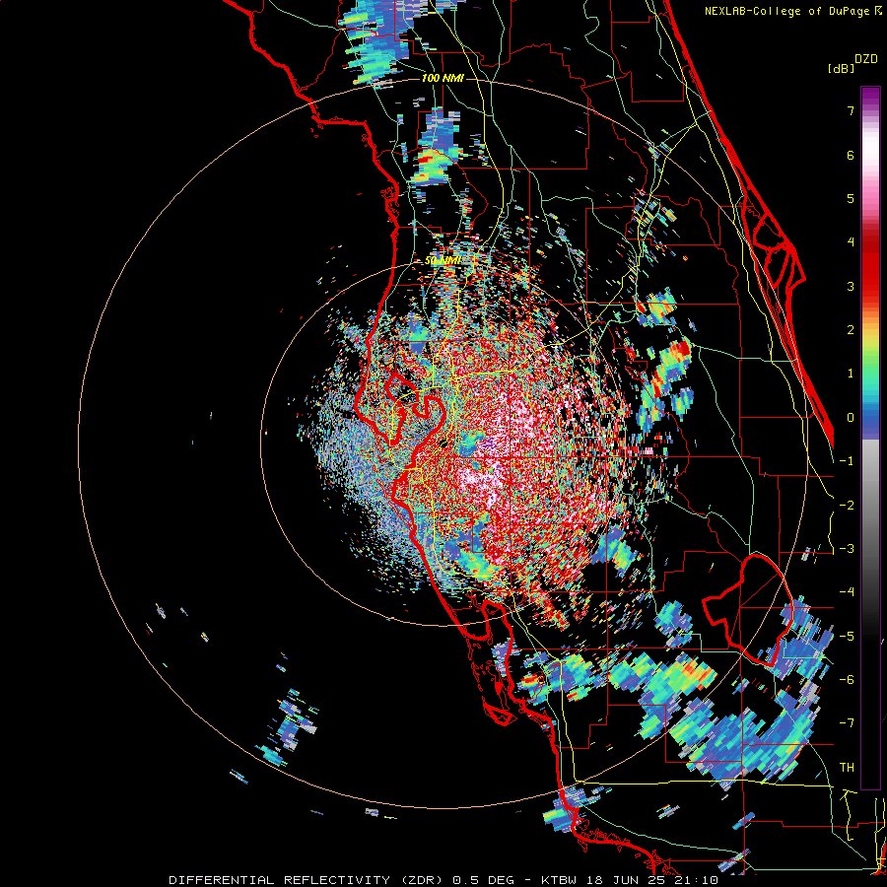Click the 2 value on color scale
Viewport: 887px width, 887px height.
[851, 330]
